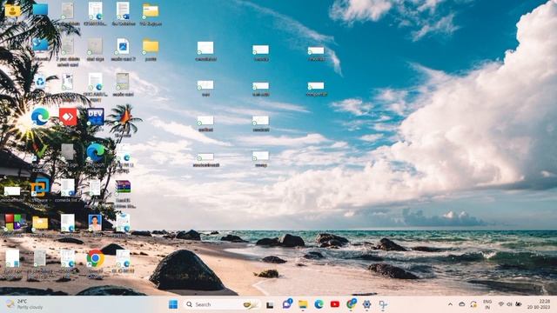The height and width of the screenshot is (313, 557).
Task: Expand the hidden system tray icons
Action: point(450,304)
